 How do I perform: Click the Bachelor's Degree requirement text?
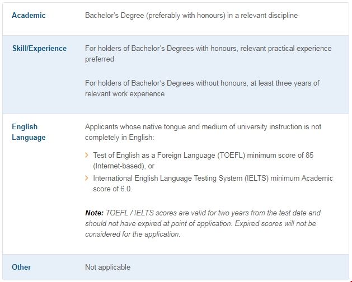pyautogui.click(x=191, y=16)
